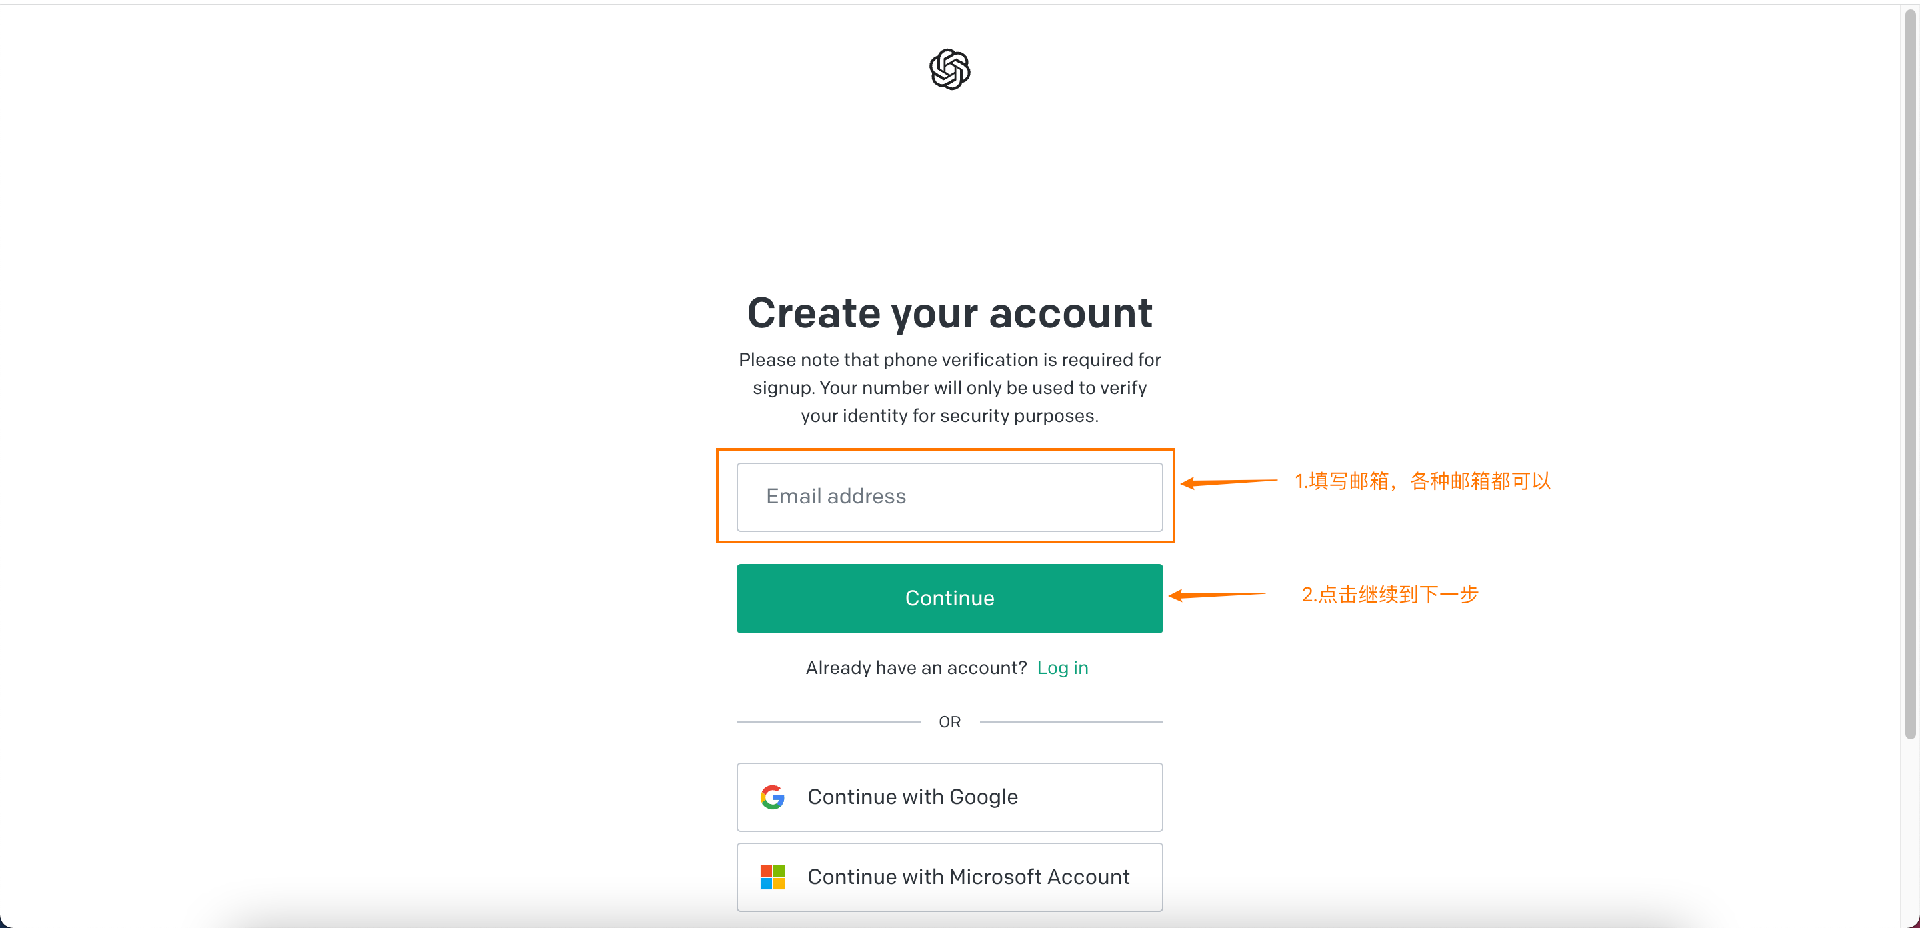Select the Continue with Microsoft Account text
This screenshot has height=928, width=1920.
(x=968, y=877)
